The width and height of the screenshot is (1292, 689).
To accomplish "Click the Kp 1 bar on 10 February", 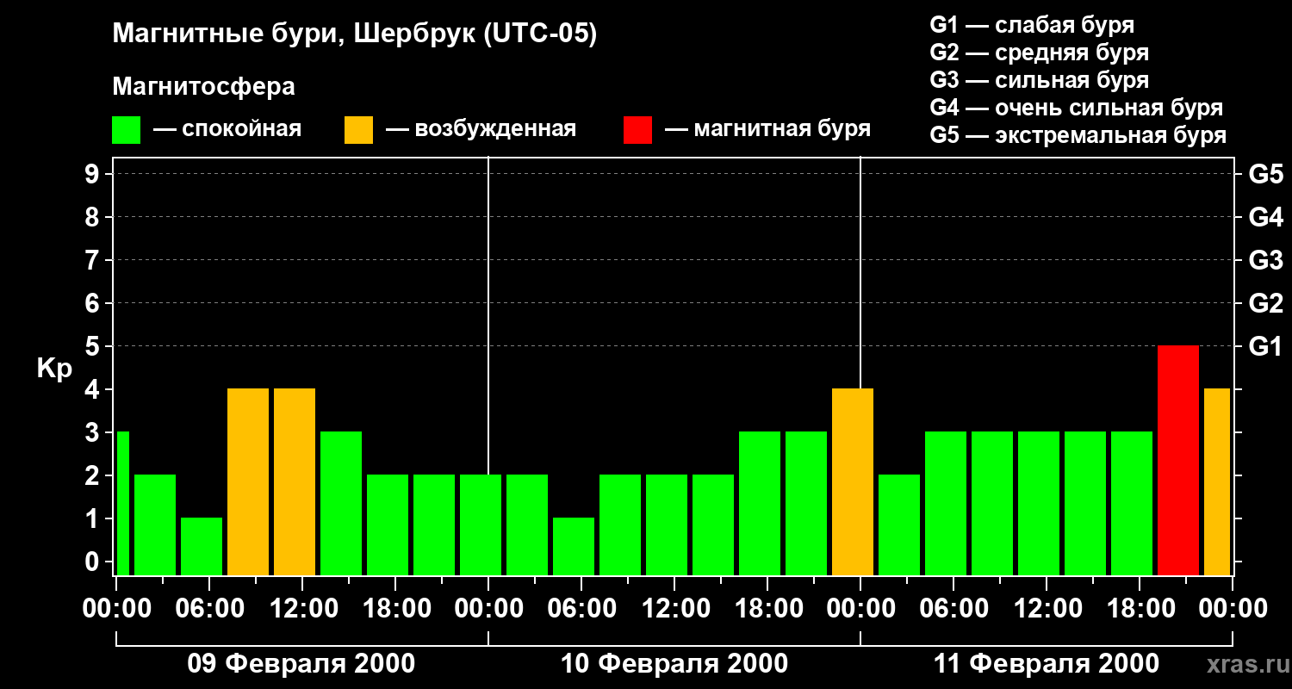I will (574, 546).
